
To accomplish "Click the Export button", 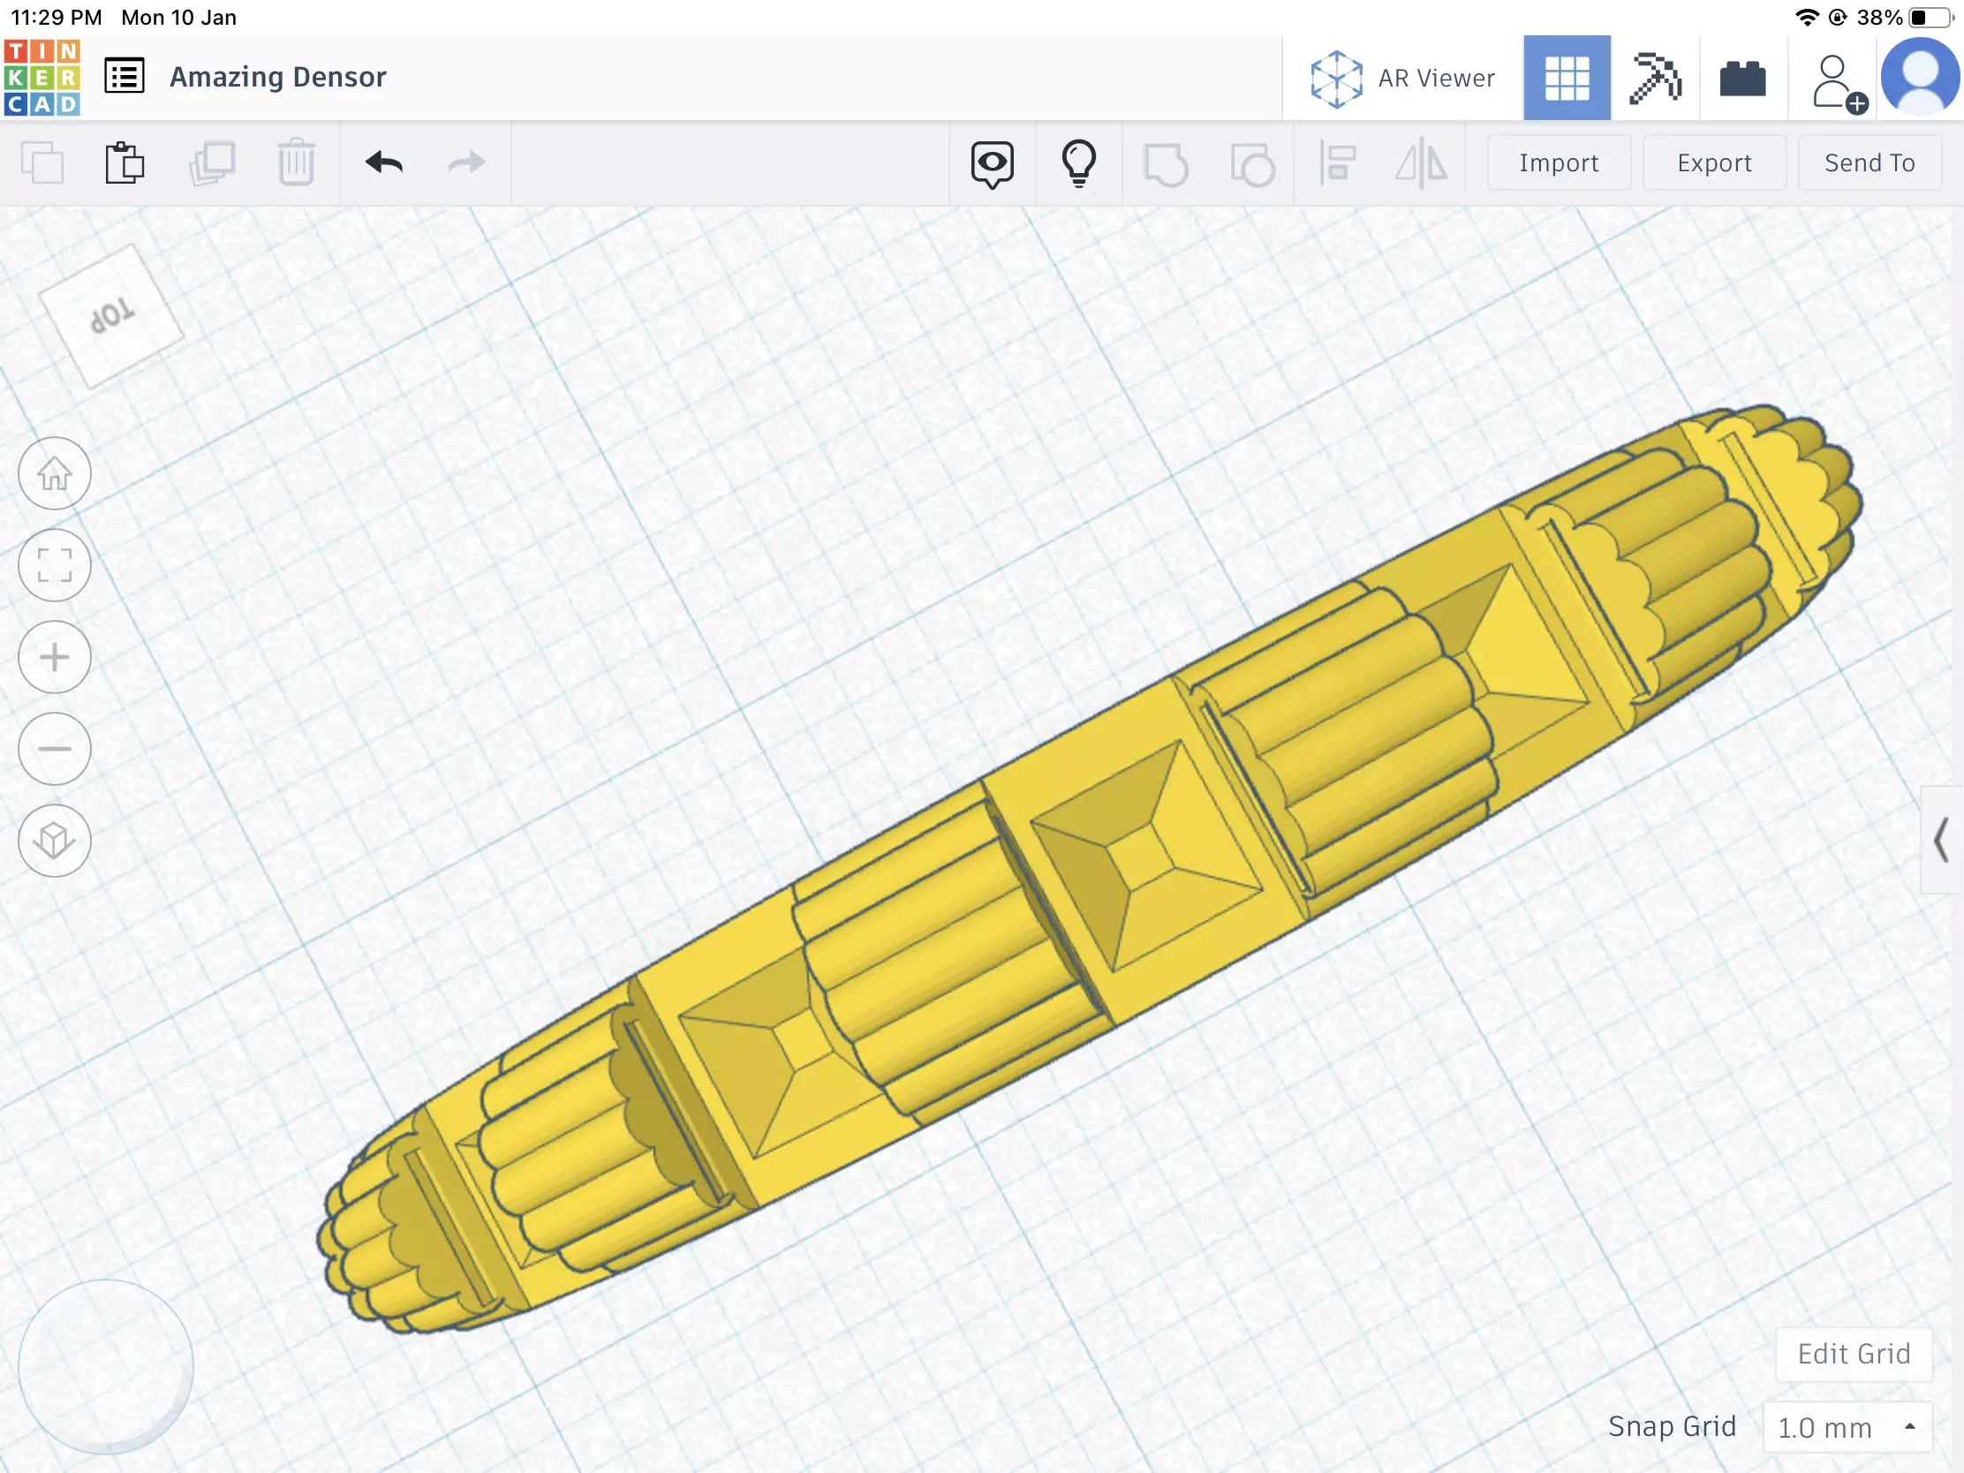I will pos(1713,163).
